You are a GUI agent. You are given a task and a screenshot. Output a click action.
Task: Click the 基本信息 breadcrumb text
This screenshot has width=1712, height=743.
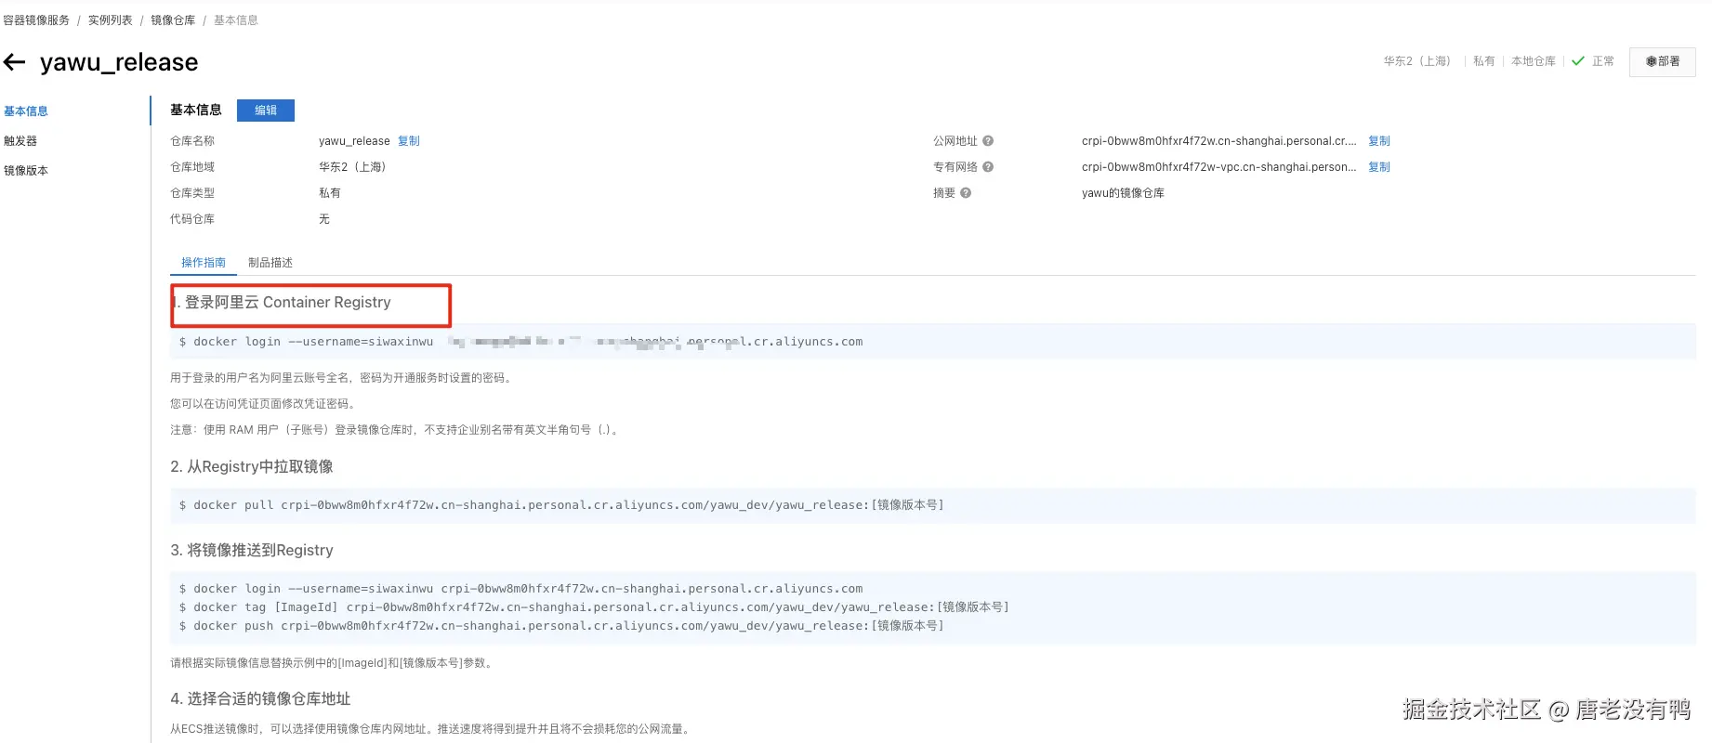point(236,20)
